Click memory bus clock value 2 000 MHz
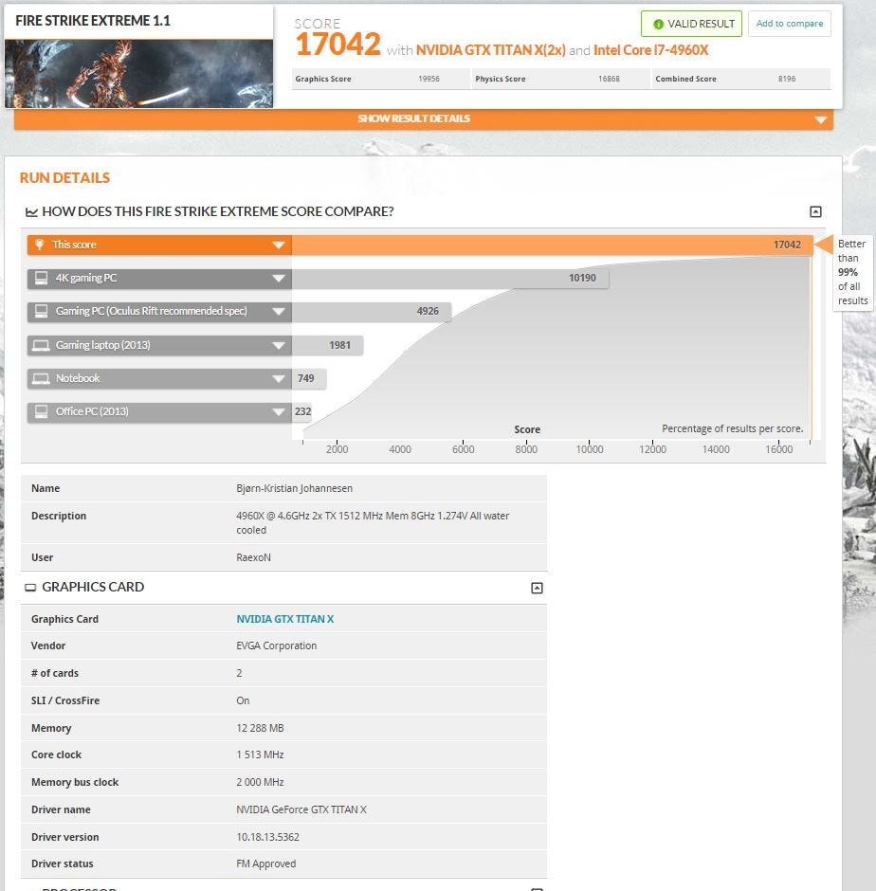This screenshot has height=891, width=876. tap(260, 782)
